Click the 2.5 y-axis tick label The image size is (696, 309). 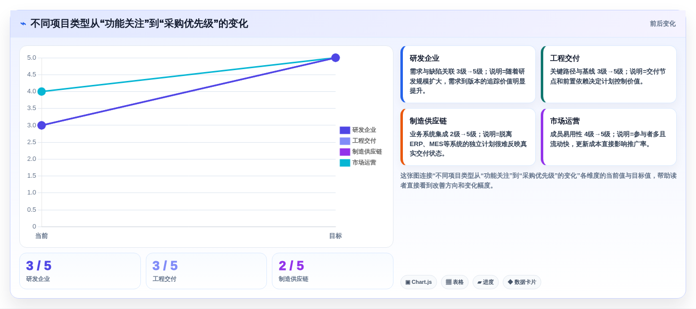click(x=32, y=142)
